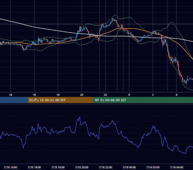Click hour label 20 on price chart axis
This screenshot has width=193, height=170.
coord(82,95)
